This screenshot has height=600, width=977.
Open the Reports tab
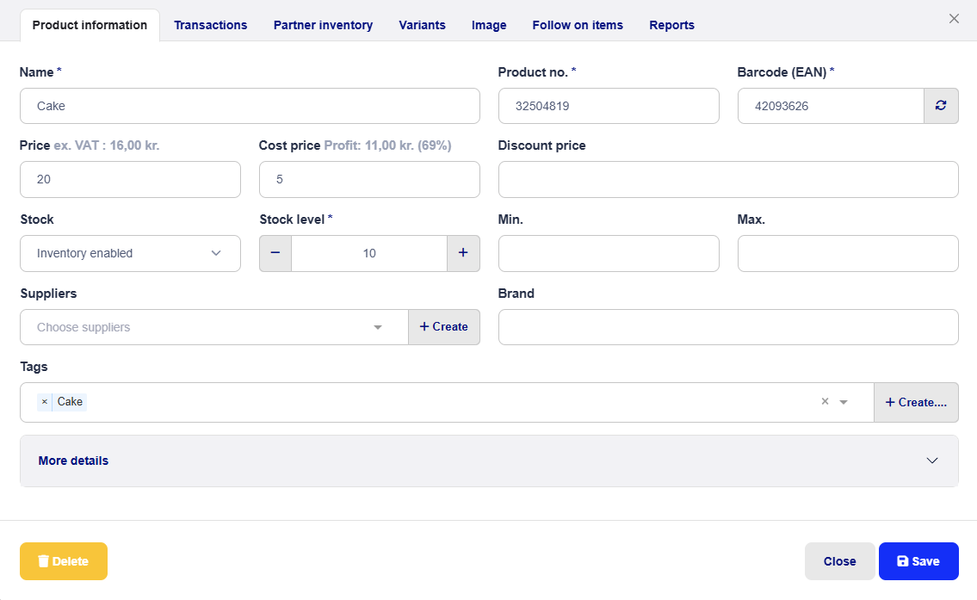671,25
